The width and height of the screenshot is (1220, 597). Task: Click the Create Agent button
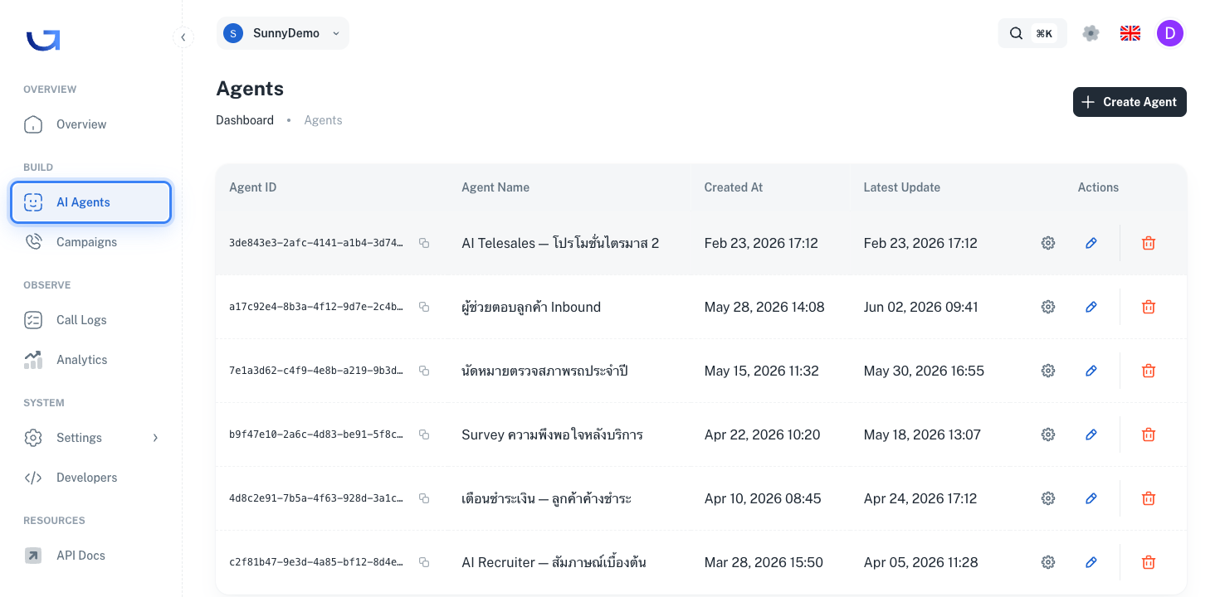pos(1130,102)
